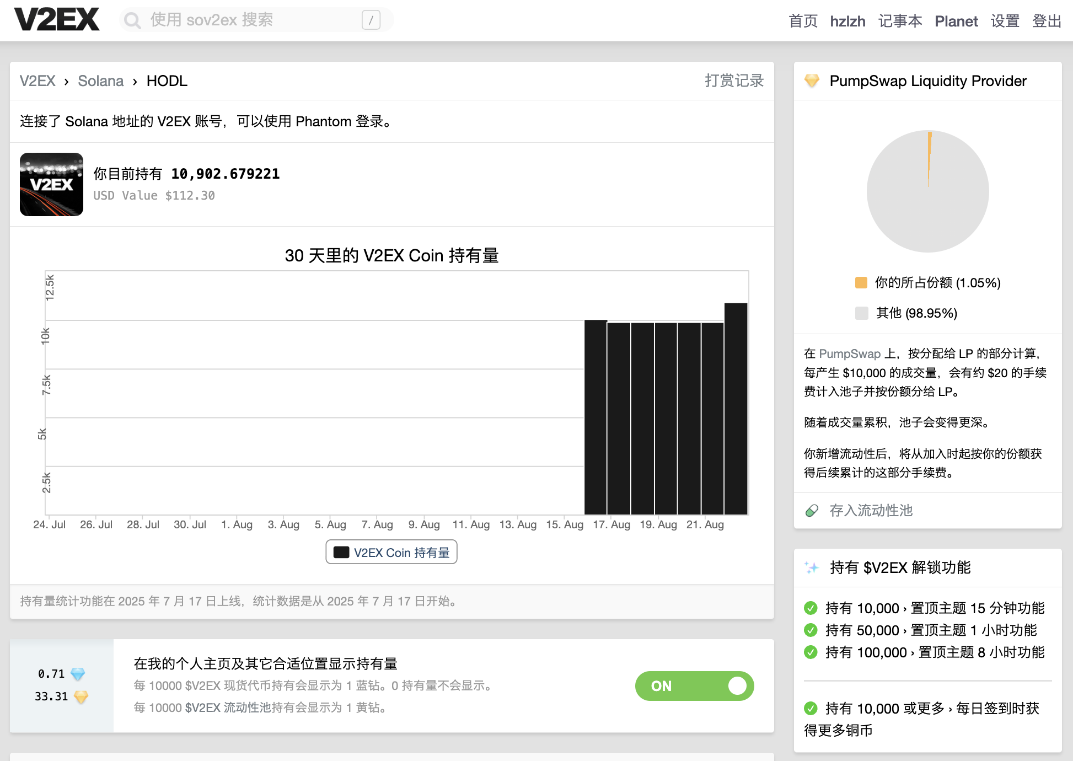Screen dimensions: 1073x761
Task: Click the 17. Aug axis label
Action: [611, 524]
